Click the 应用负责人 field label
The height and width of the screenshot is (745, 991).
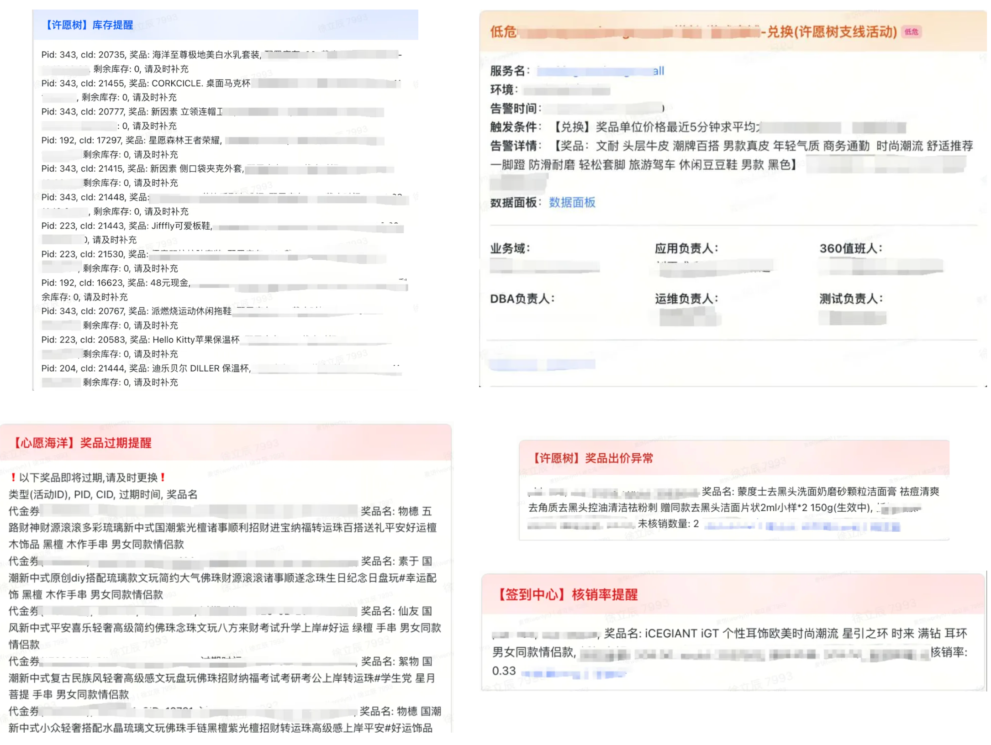(686, 248)
